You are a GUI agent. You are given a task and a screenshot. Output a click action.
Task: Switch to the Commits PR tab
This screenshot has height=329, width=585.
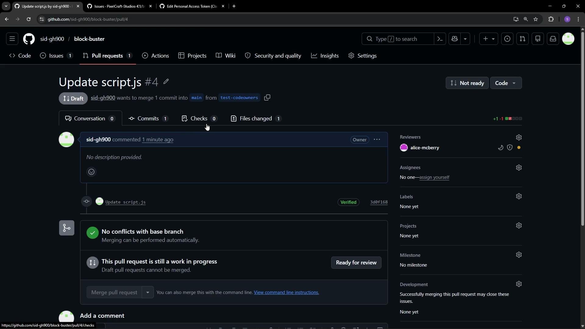coord(148,119)
